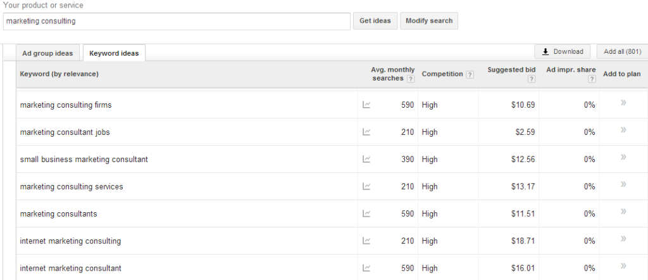Sort by Competition column header
The width and height of the screenshot is (648, 280).
pos(442,74)
